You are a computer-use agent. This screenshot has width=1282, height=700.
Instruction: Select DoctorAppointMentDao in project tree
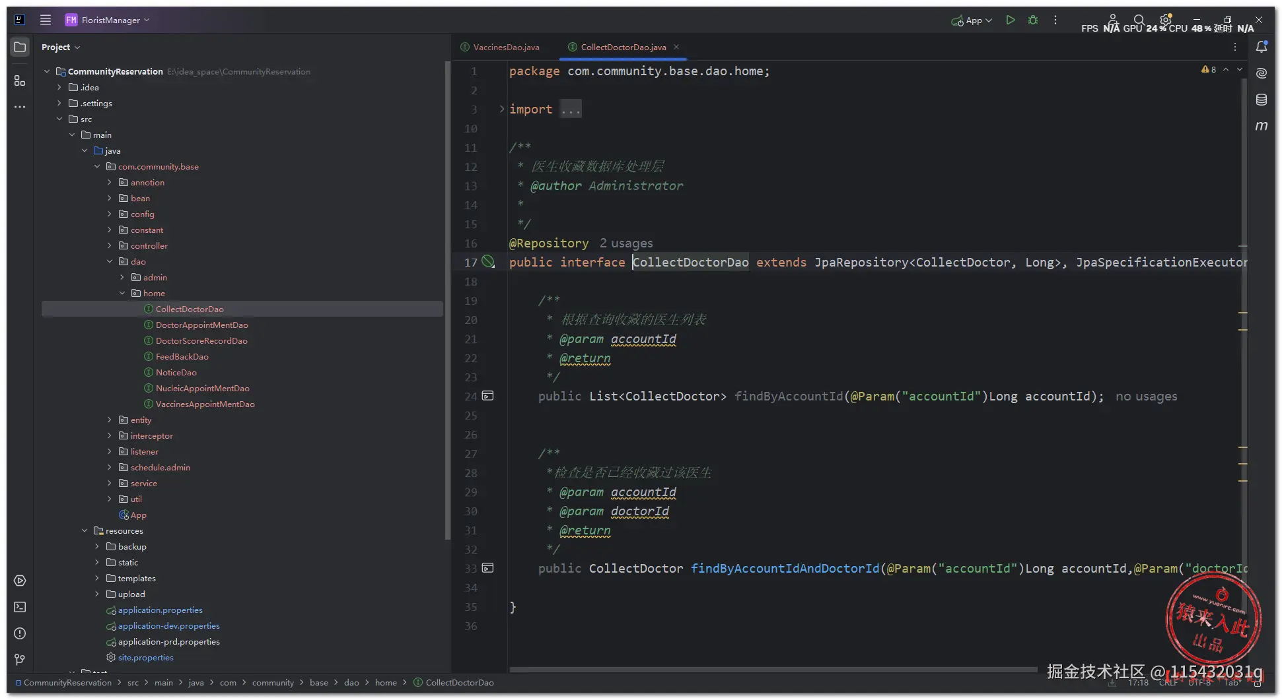201,325
